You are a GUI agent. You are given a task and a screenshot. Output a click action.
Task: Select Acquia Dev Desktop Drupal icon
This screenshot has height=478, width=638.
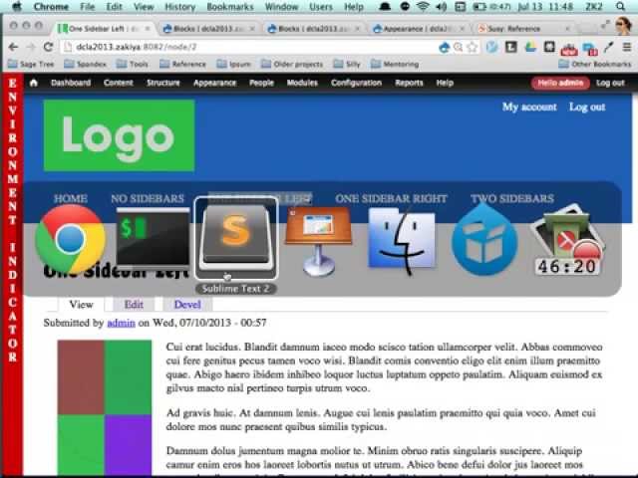484,240
